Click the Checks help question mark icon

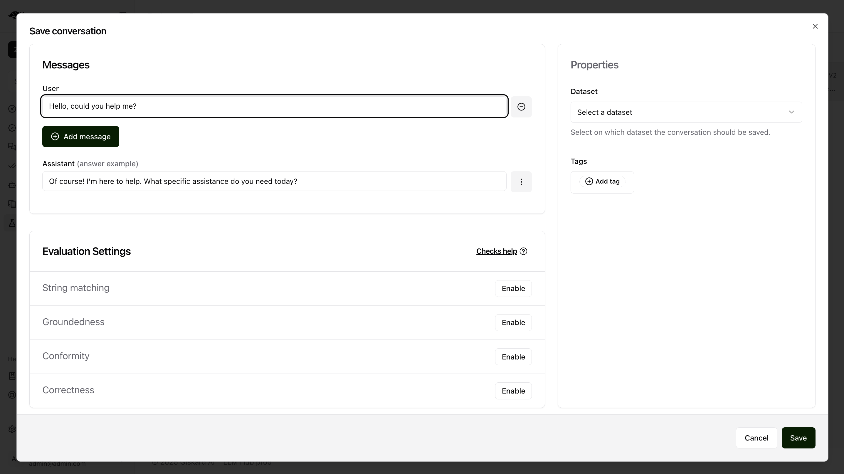coord(524,251)
